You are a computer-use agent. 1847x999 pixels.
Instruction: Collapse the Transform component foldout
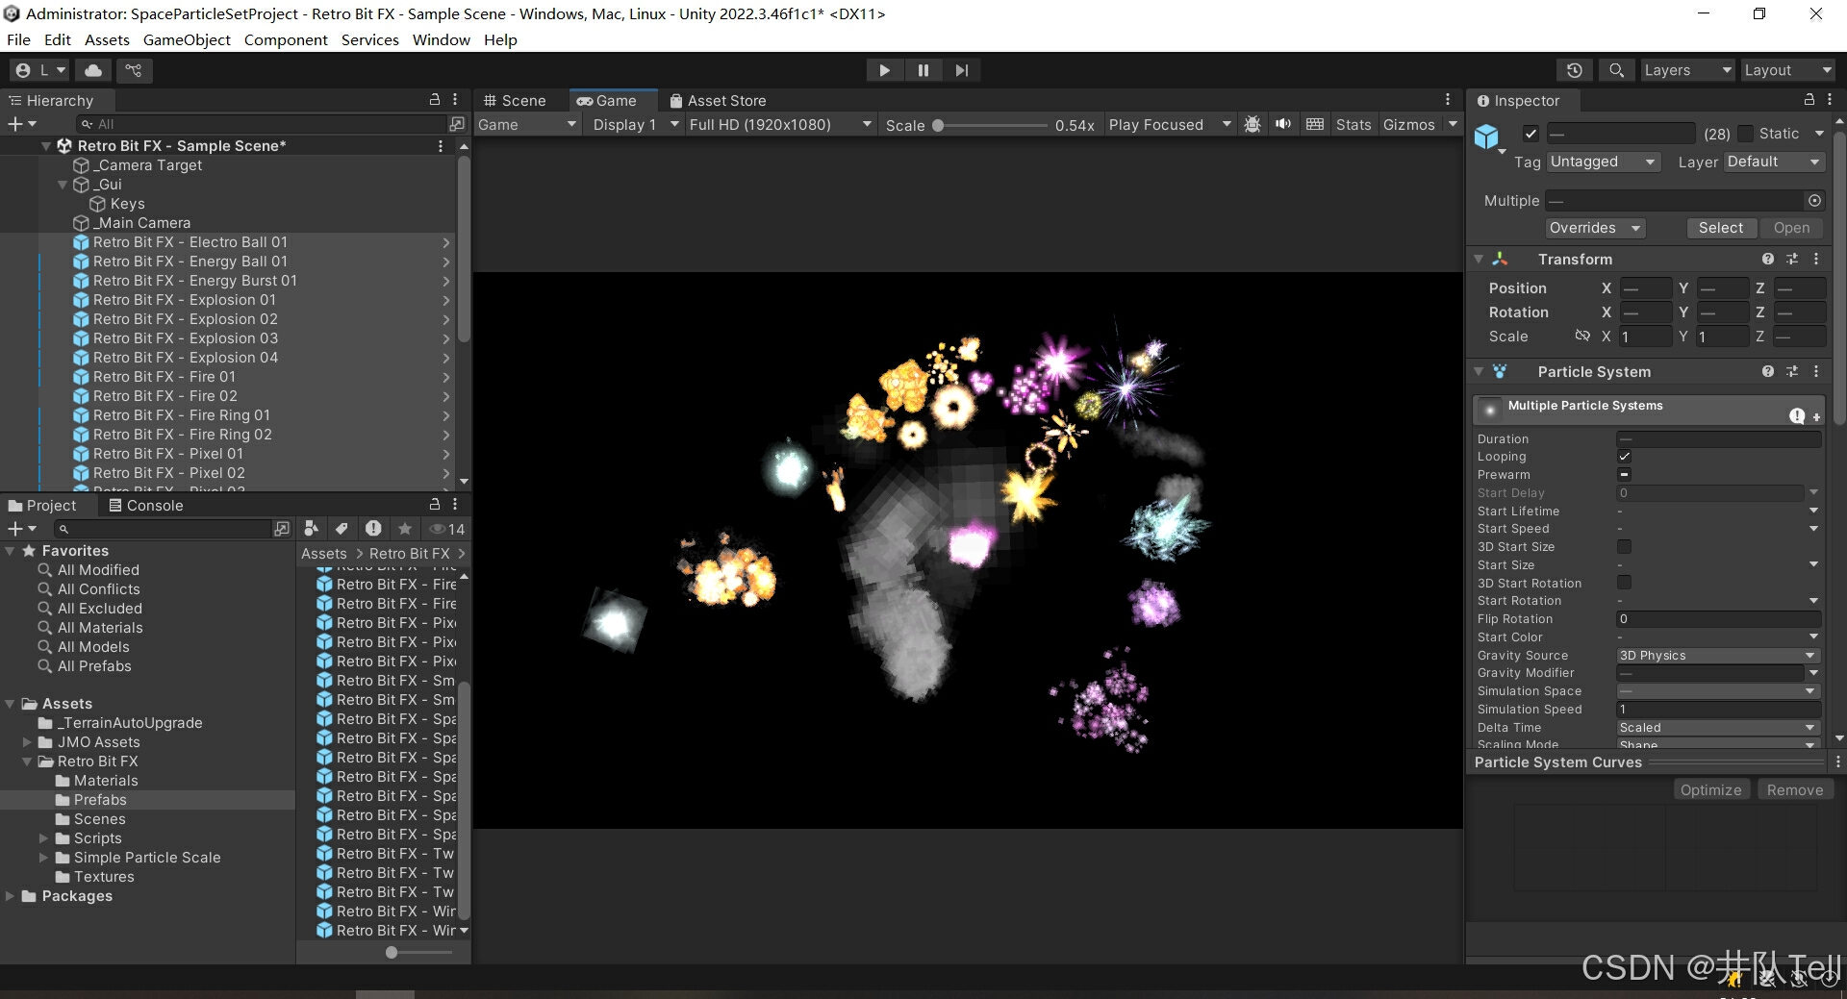tap(1479, 260)
